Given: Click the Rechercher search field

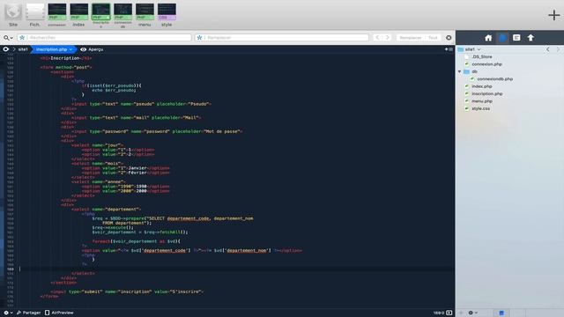Looking at the screenshot, I should click(104, 37).
